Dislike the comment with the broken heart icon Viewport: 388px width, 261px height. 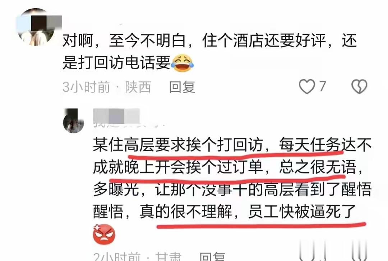[359, 87]
